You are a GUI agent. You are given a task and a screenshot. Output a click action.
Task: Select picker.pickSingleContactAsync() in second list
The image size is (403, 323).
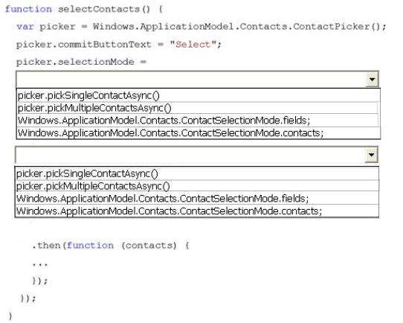click(x=197, y=174)
